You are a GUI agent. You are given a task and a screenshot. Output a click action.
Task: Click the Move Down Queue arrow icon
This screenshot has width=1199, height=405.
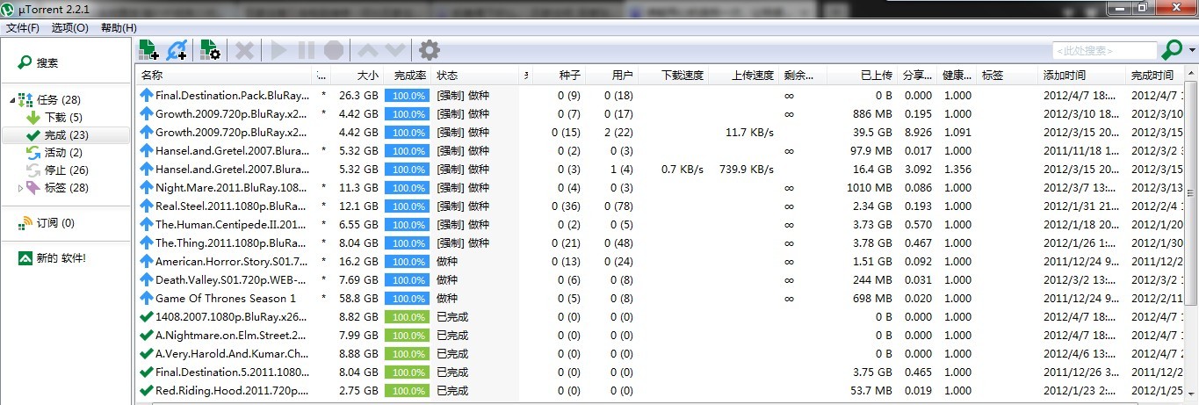(395, 50)
